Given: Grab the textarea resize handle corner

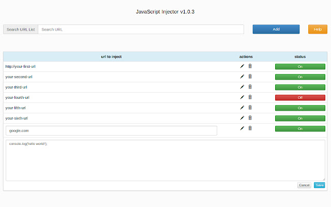Looking at the screenshot, I should click(x=324, y=180).
